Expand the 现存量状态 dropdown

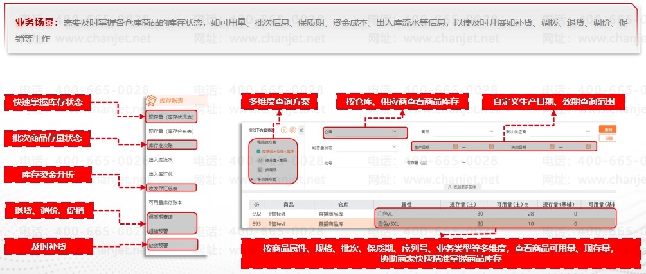pos(394,147)
